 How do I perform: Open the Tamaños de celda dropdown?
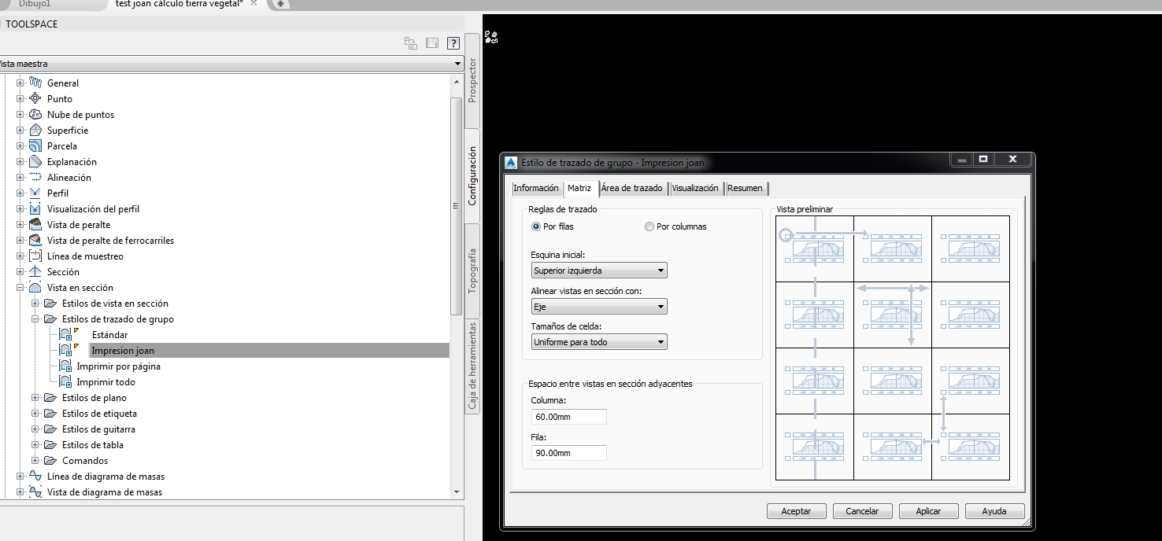pos(599,342)
